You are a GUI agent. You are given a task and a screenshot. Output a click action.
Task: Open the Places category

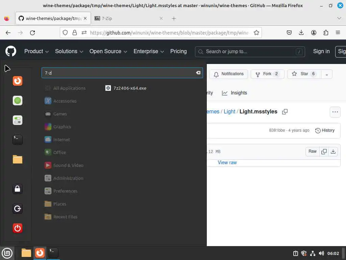pyautogui.click(x=55, y=203)
